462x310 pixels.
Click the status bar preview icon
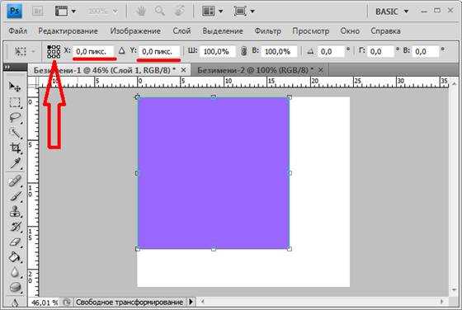point(67,303)
